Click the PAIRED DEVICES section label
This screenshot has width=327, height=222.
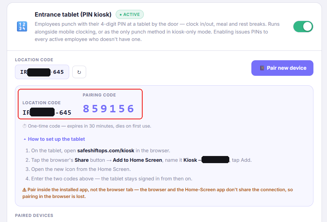pos(34,216)
